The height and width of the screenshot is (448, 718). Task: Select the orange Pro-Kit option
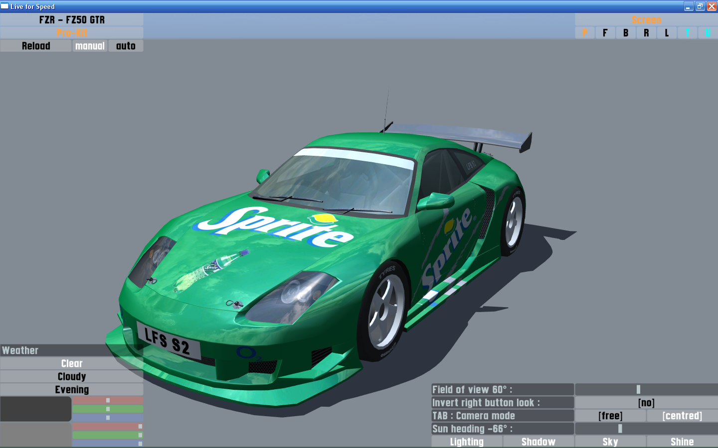pos(72,33)
